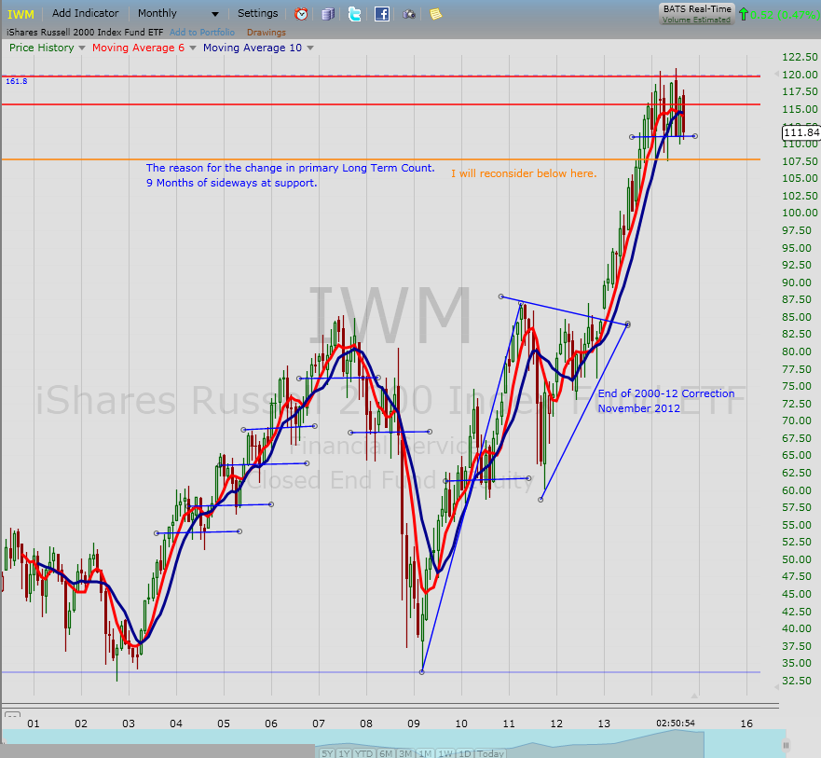
Task: Select the 1M range button
Action: [x=425, y=753]
